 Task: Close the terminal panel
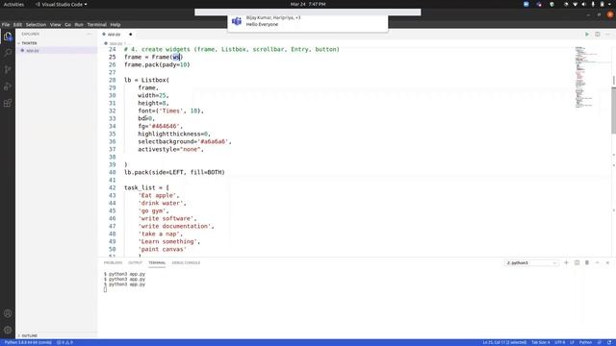(x=607, y=262)
